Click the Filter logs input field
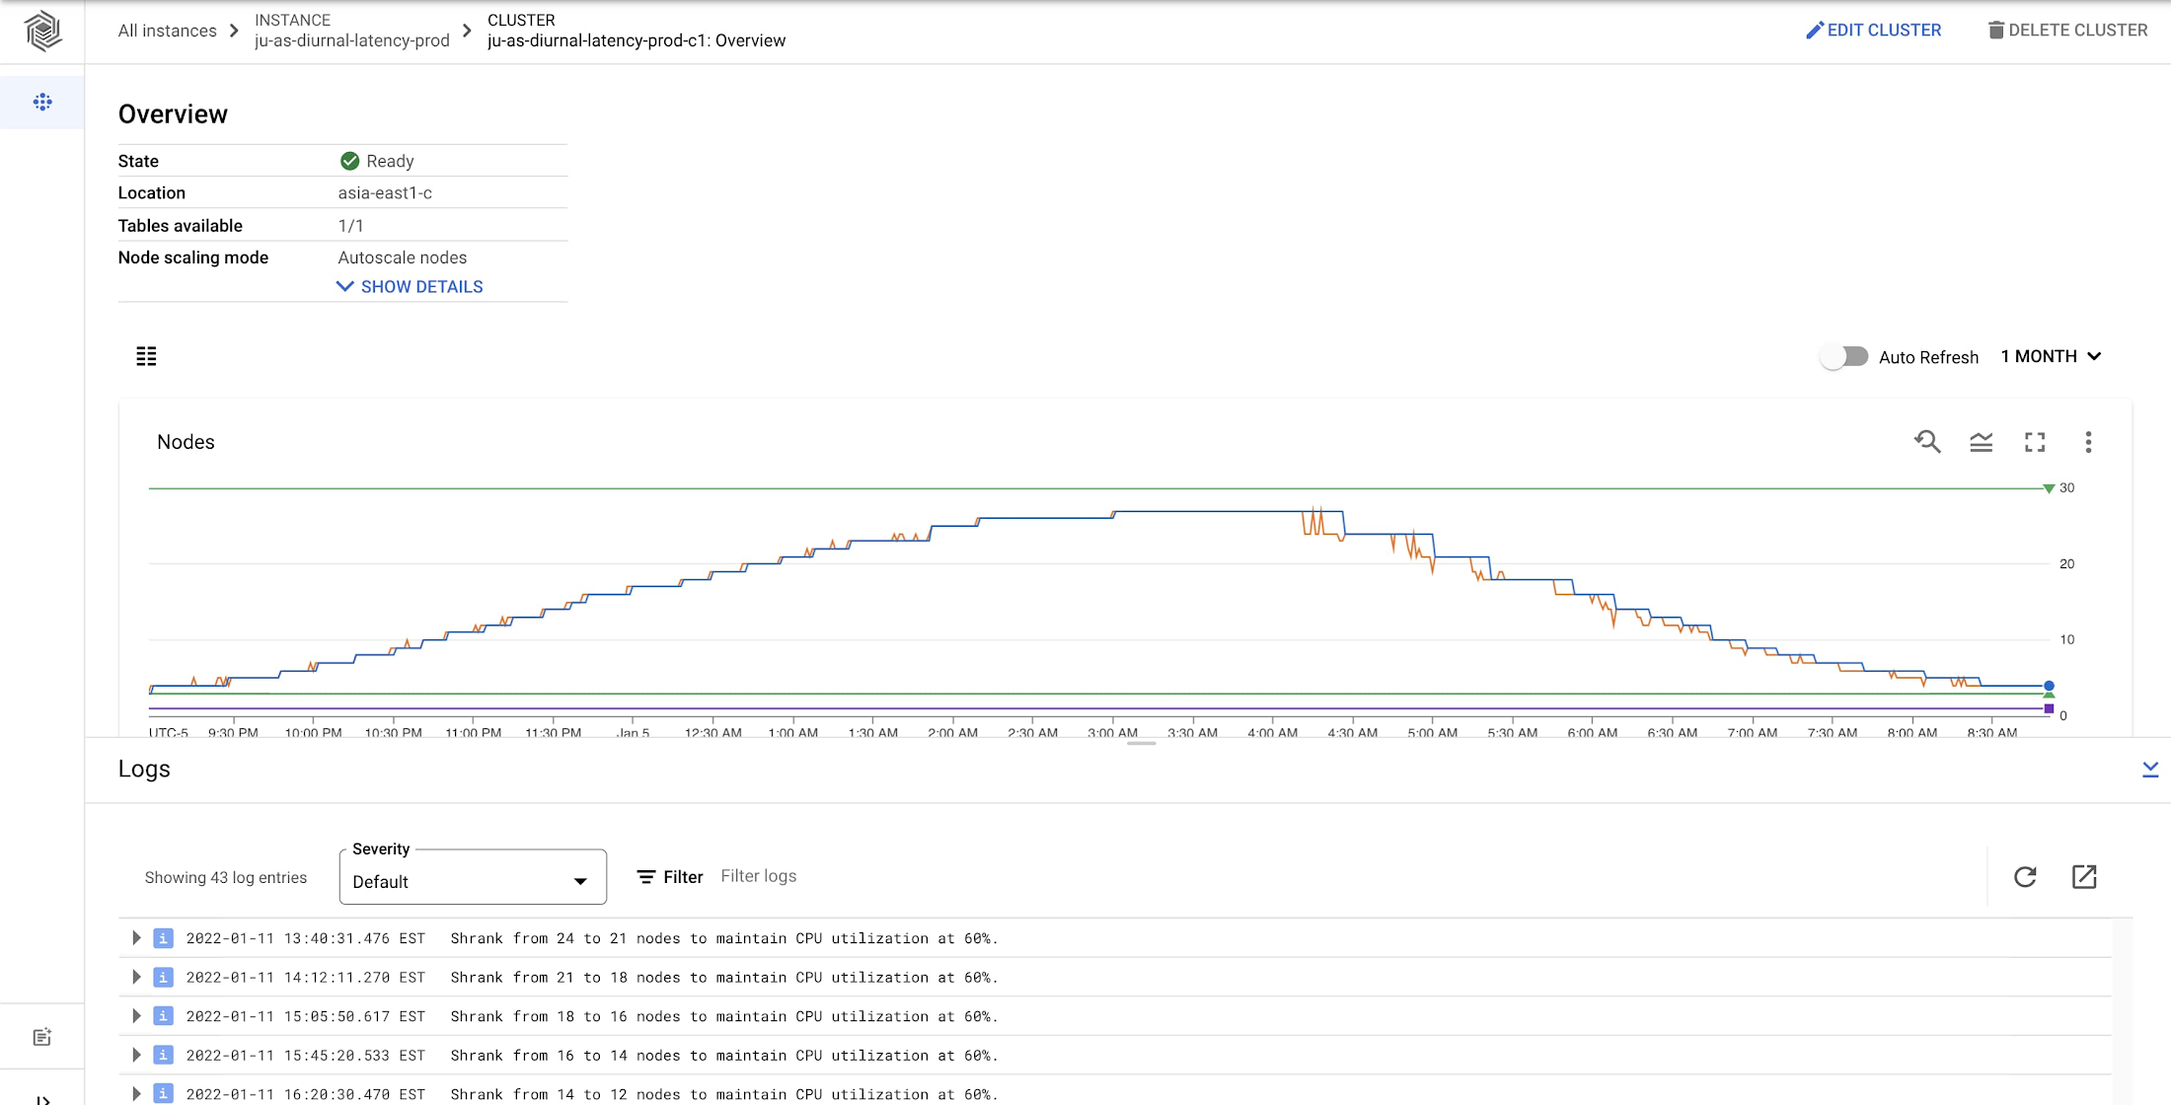Image resolution: width=2171 pixels, height=1105 pixels. pyautogui.click(x=759, y=877)
